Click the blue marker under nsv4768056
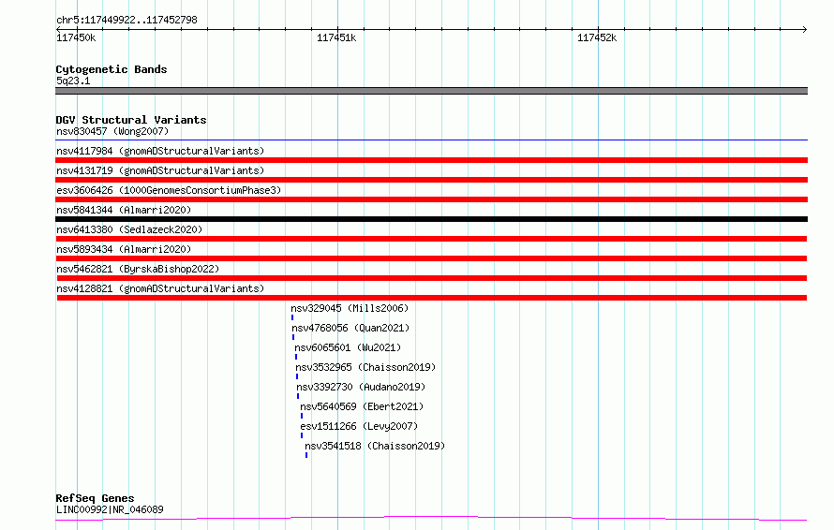The image size is (834, 530). pyautogui.click(x=293, y=337)
